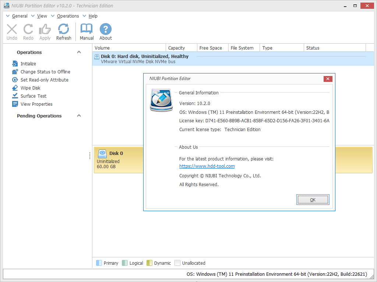Collapse the Pending Operations section
Screen dimensions: 377x282
[x=79, y=116]
